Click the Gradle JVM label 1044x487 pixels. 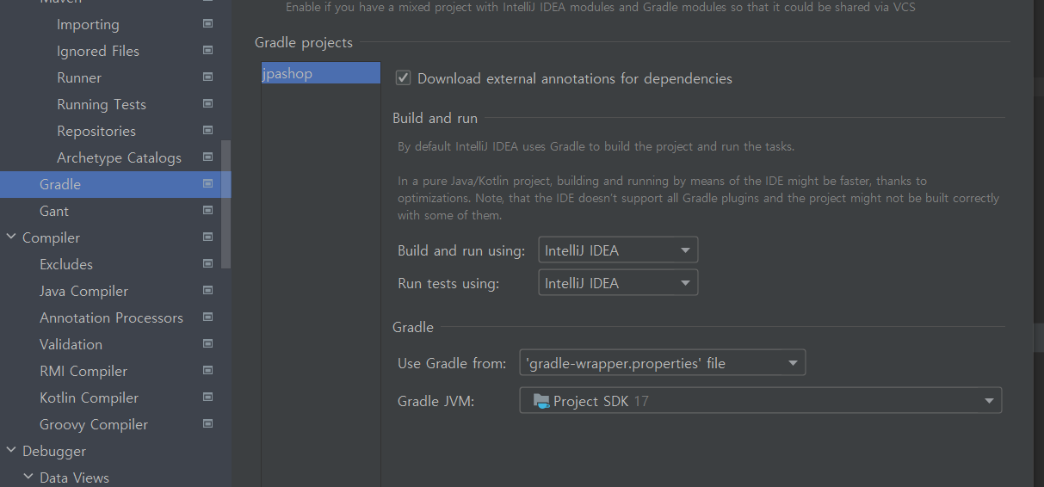pyautogui.click(x=436, y=401)
